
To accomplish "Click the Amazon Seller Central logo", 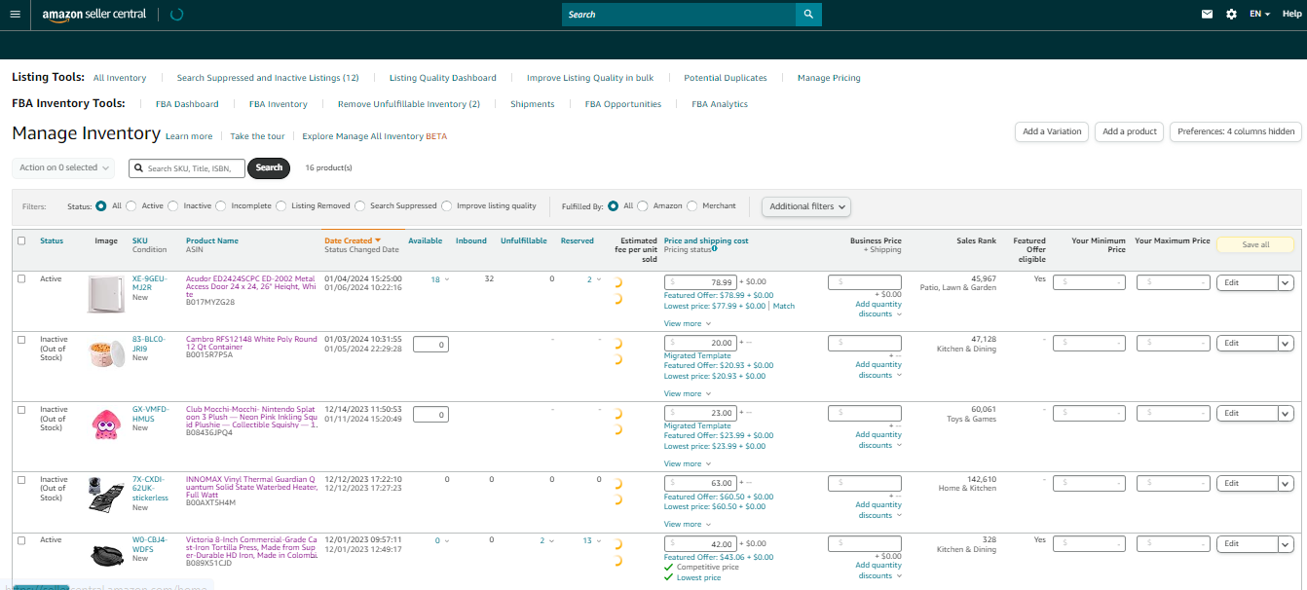I will coord(93,15).
